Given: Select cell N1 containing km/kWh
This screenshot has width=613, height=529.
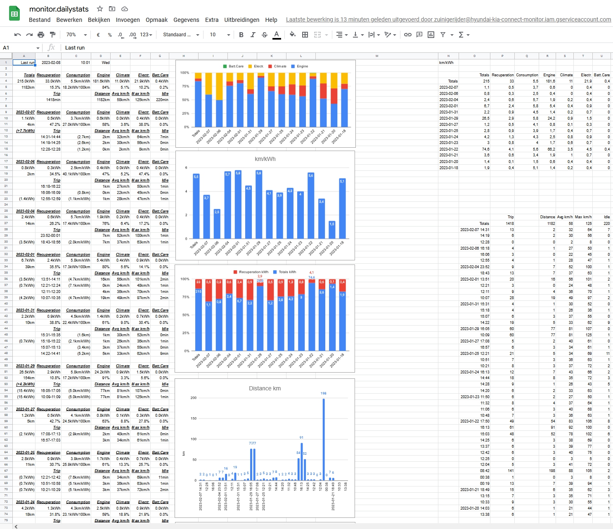Looking at the screenshot, I should (448, 63).
